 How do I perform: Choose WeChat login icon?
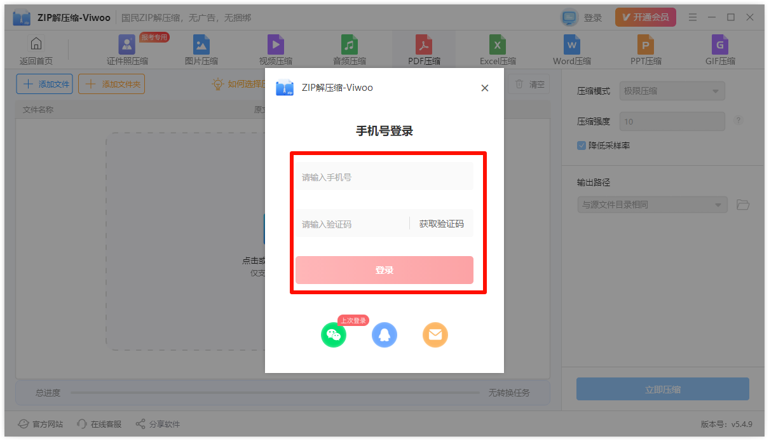pos(334,334)
